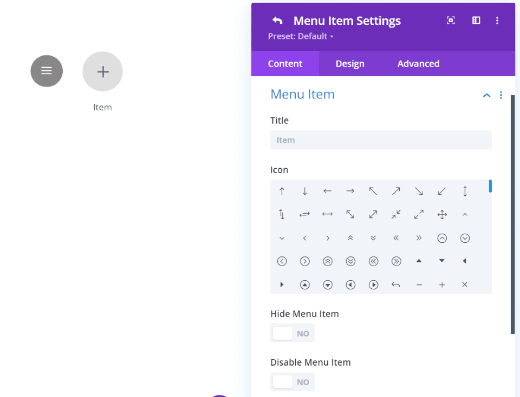Select the circled solid right triangle icon
The width and height of the screenshot is (520, 397).
tap(373, 284)
